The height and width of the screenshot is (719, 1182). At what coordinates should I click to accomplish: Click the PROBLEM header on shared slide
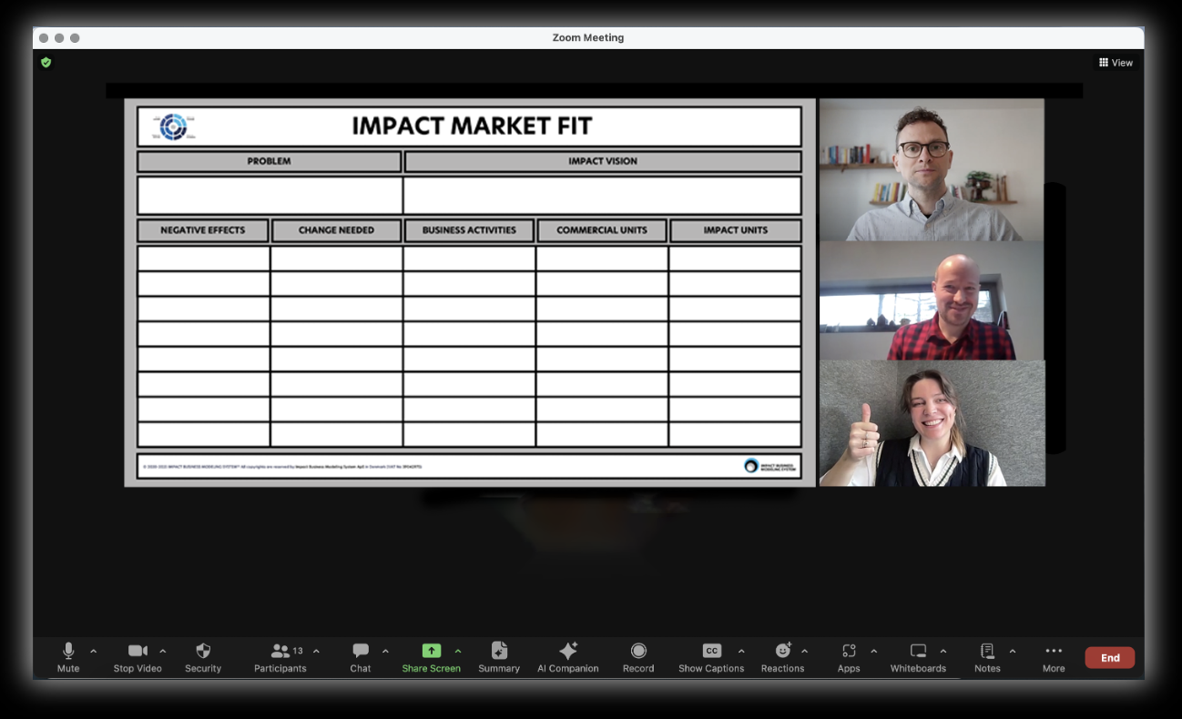(270, 161)
